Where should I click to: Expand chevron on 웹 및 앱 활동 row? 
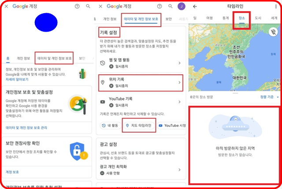tap(179, 63)
